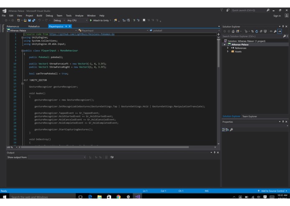
Task: Click Add to Source Control
Action: tap(272, 191)
